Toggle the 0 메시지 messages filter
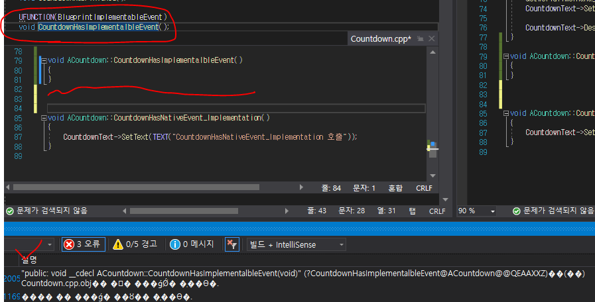The height and width of the screenshot is (302, 595). (x=192, y=244)
